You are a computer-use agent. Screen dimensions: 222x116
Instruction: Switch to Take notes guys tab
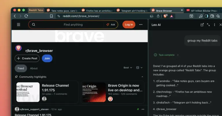click(62, 11)
